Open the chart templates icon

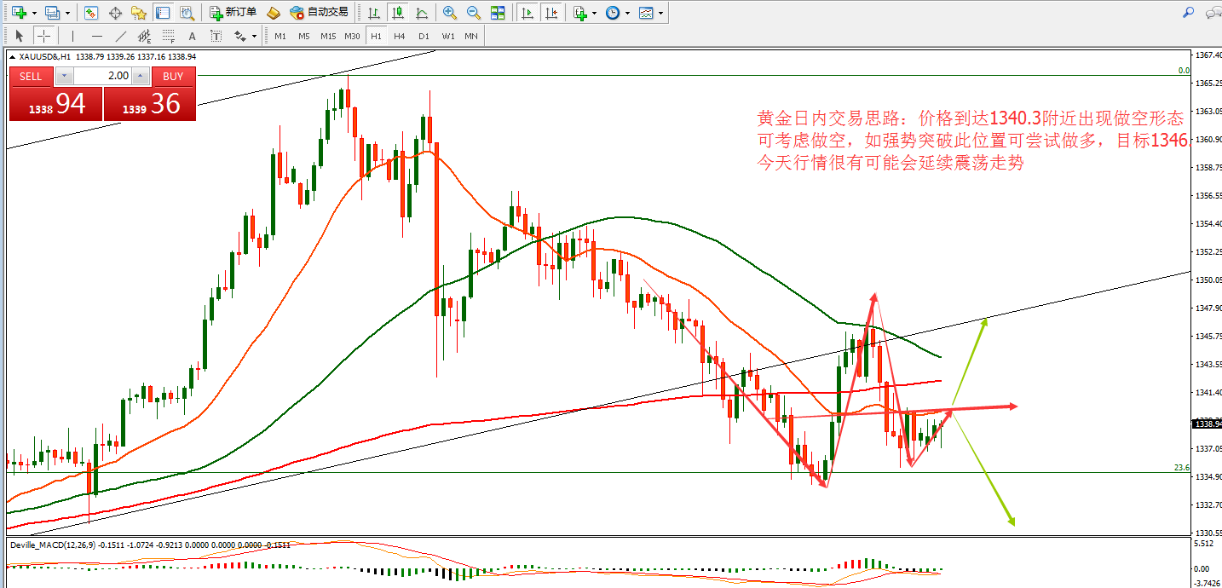646,13
